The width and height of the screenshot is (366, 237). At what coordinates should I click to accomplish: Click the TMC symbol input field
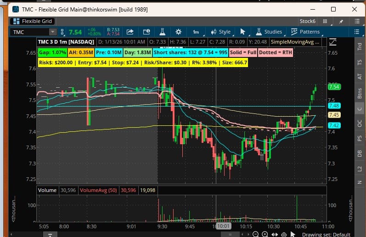tap(30, 32)
